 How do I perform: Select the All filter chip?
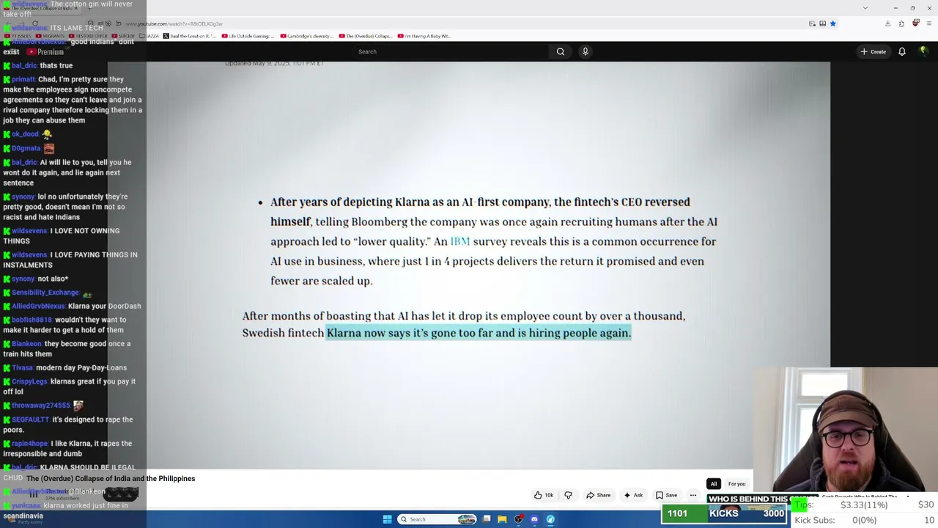click(713, 484)
